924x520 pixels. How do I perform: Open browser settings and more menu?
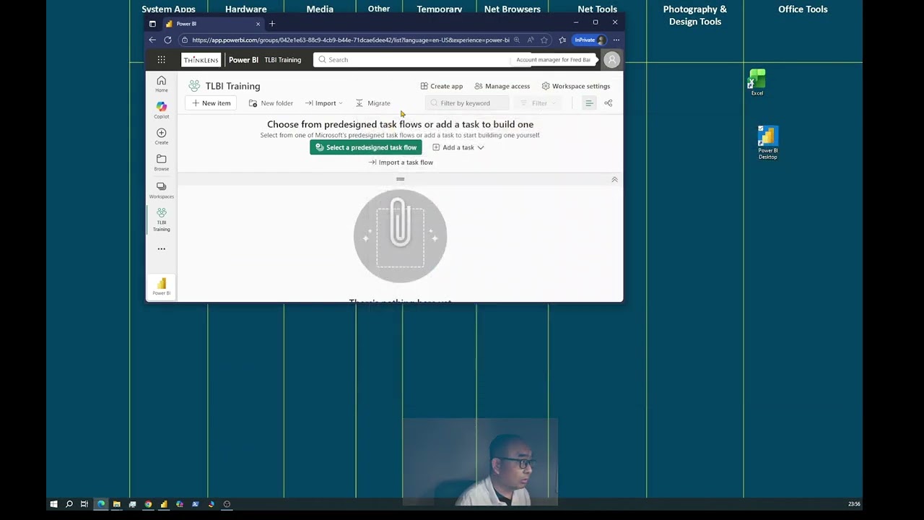click(616, 40)
